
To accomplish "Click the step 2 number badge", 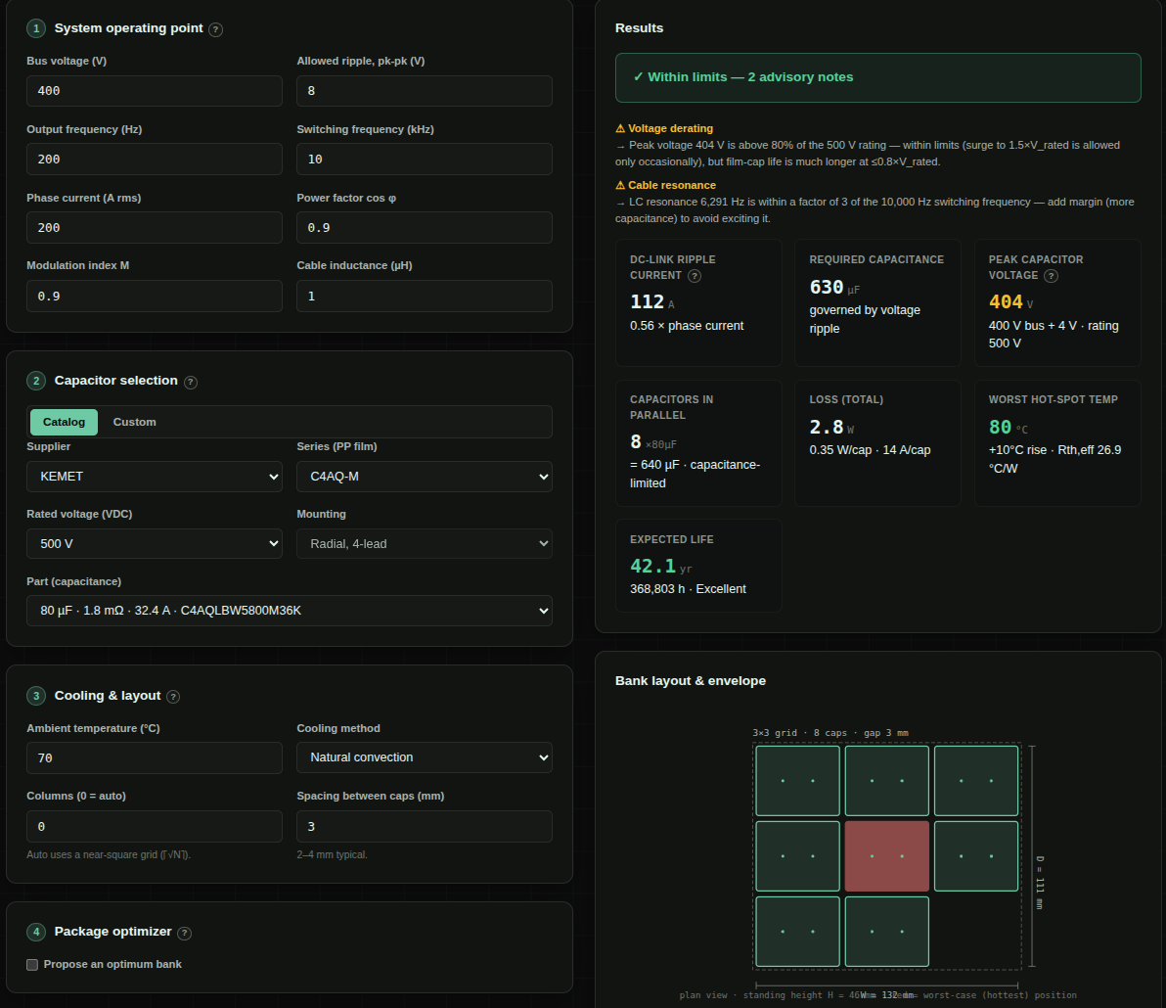I will tap(35, 381).
